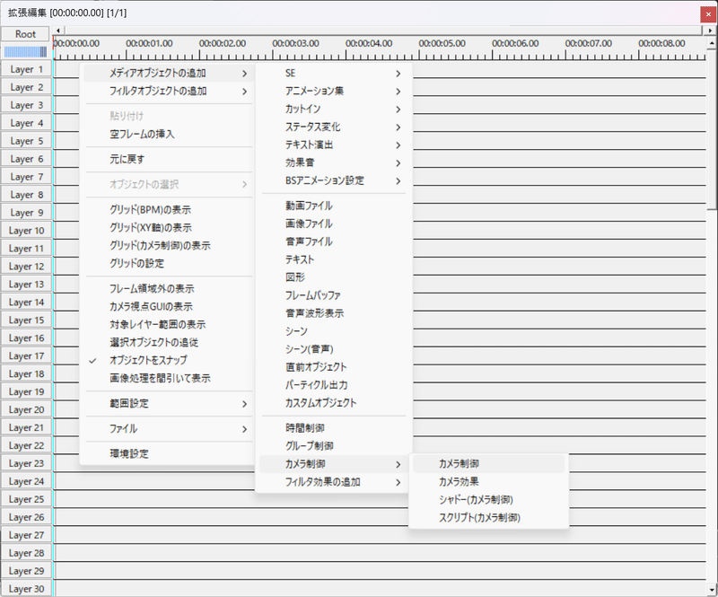
Task: Click the Layer 20 header button
Action: [27, 410]
